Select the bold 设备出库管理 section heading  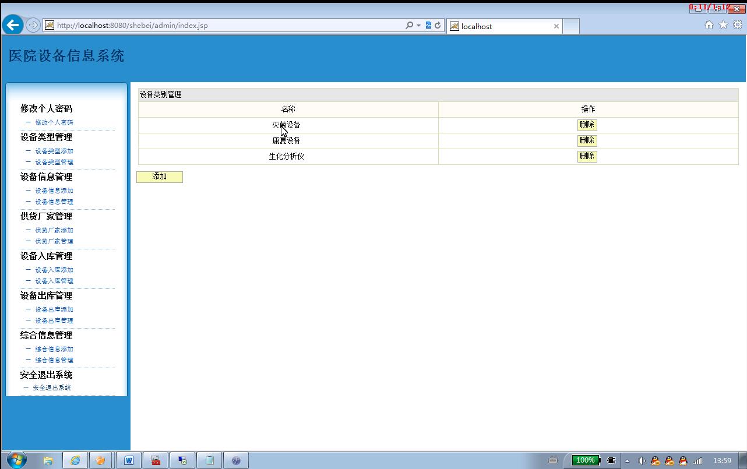(x=47, y=295)
